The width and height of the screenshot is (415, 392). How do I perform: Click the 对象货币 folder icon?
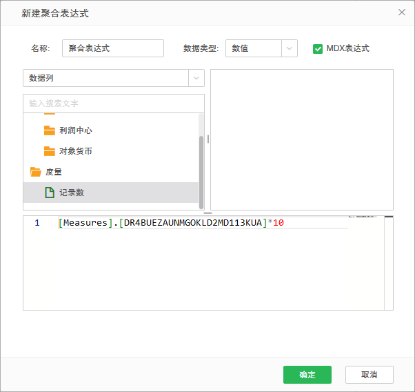pyautogui.click(x=49, y=151)
